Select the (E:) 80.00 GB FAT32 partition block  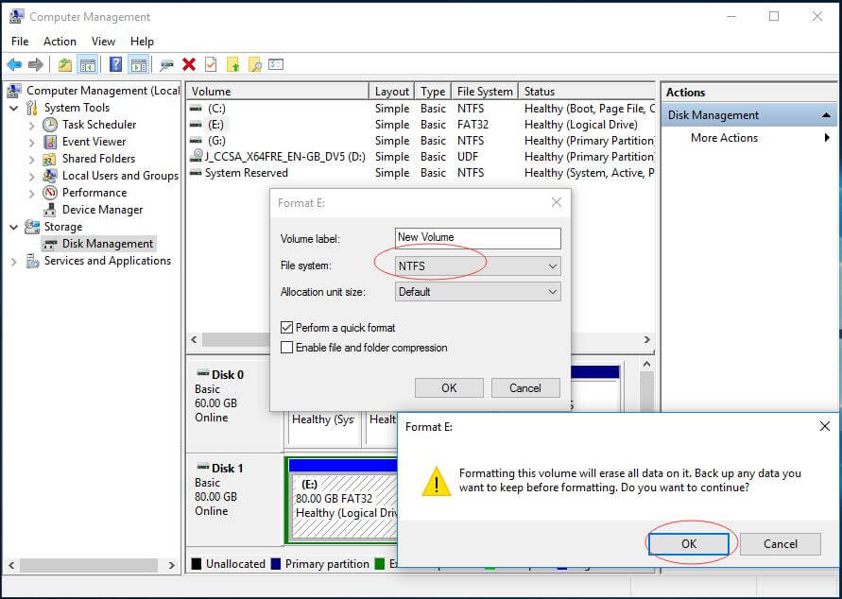click(344, 500)
